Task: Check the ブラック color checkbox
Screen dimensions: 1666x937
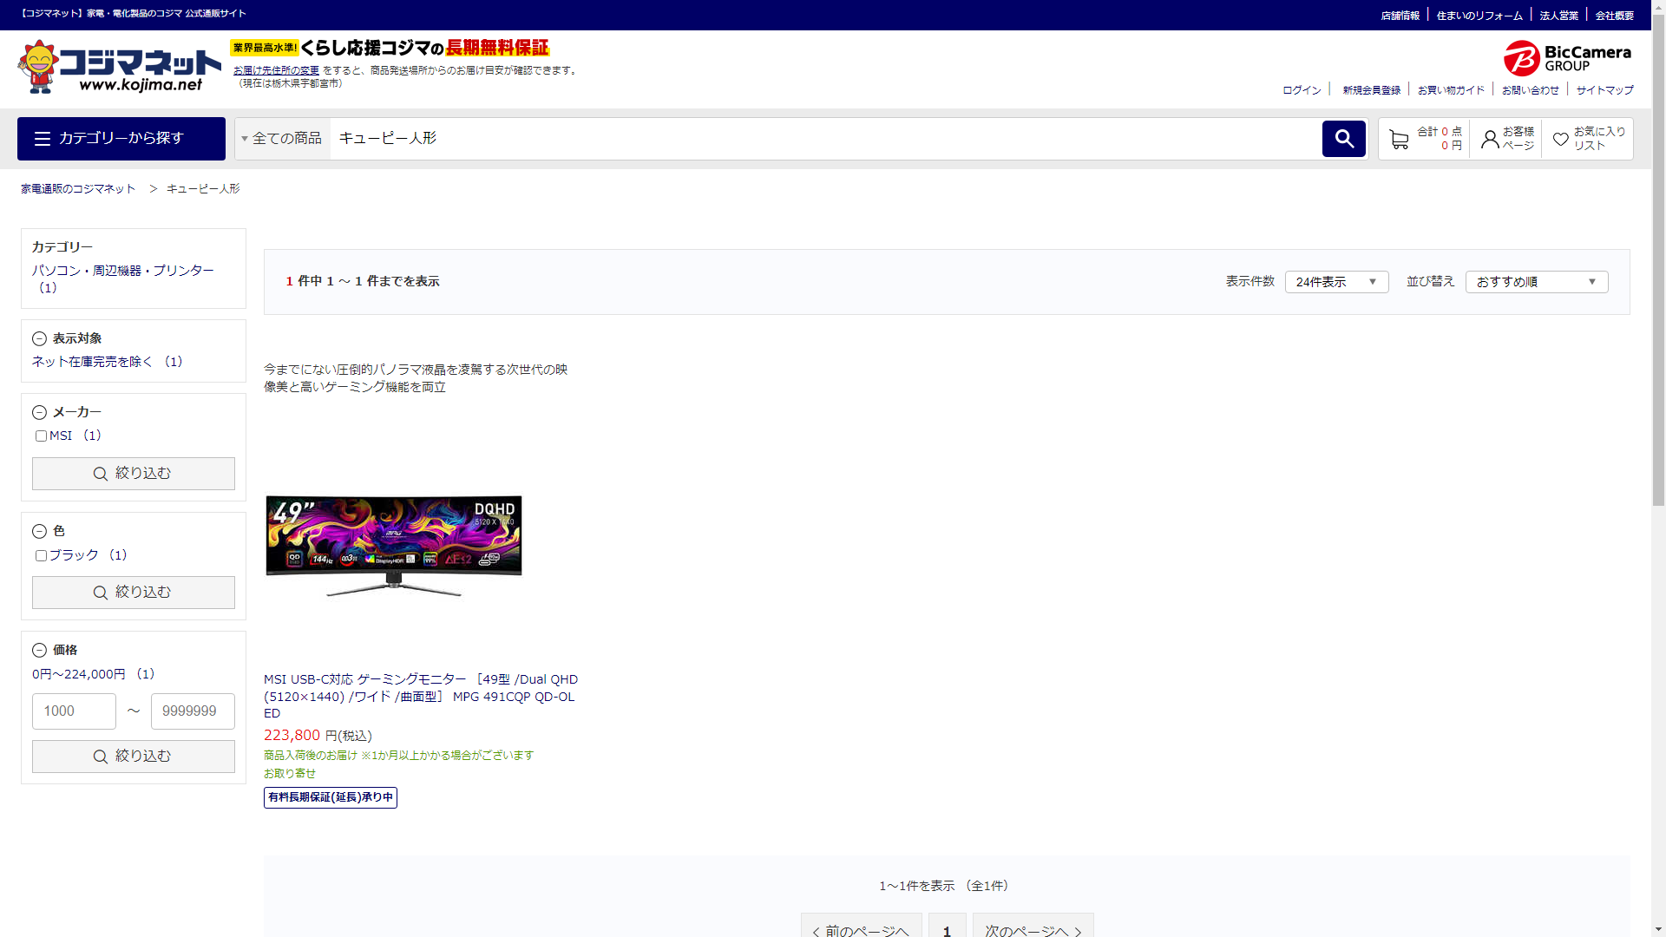Action: click(41, 555)
